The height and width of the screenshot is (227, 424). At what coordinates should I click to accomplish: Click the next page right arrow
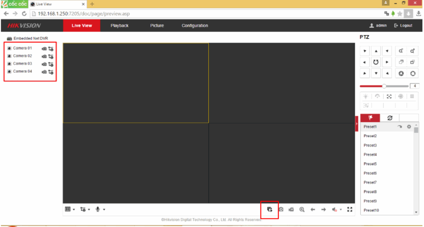click(323, 209)
